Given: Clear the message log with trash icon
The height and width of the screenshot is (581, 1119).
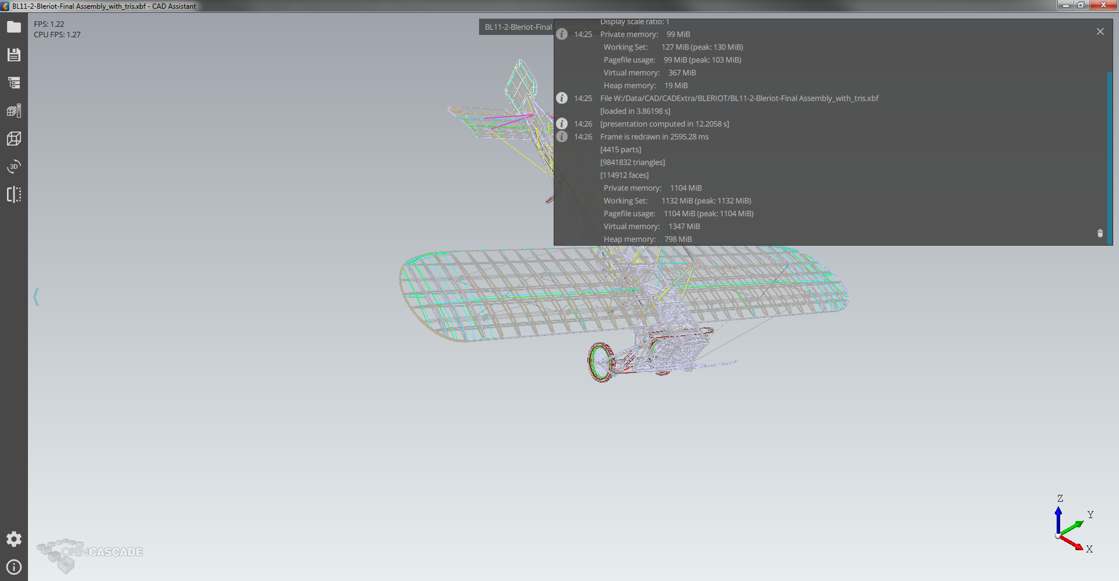Looking at the screenshot, I should [1100, 233].
